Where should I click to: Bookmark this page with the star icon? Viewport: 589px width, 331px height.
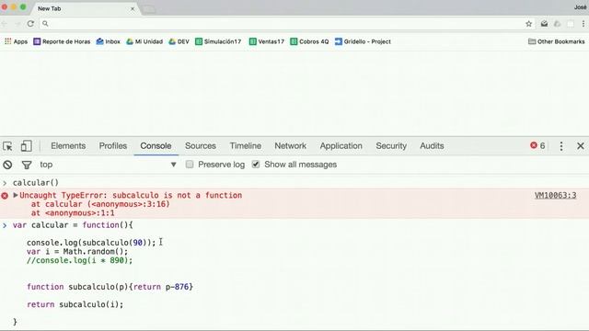[x=528, y=24]
